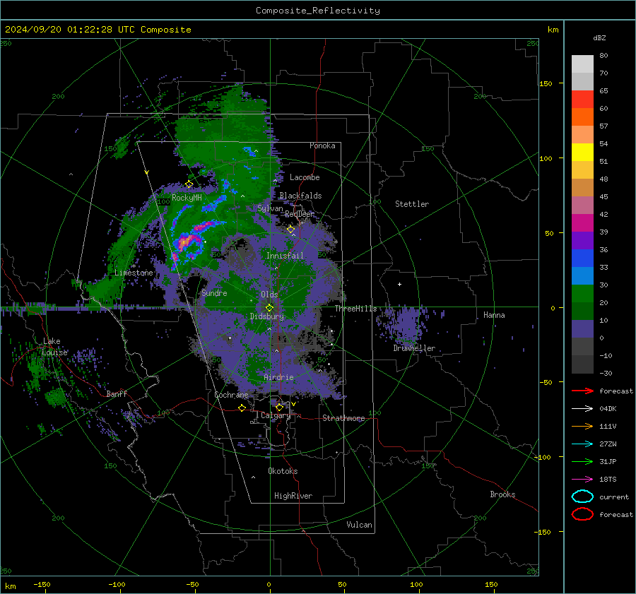
Task: Click the Sylvan label
Action: point(270,208)
